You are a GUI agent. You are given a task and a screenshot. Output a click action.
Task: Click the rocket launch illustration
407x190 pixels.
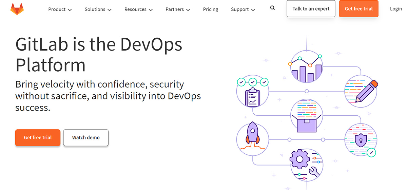point(252,139)
